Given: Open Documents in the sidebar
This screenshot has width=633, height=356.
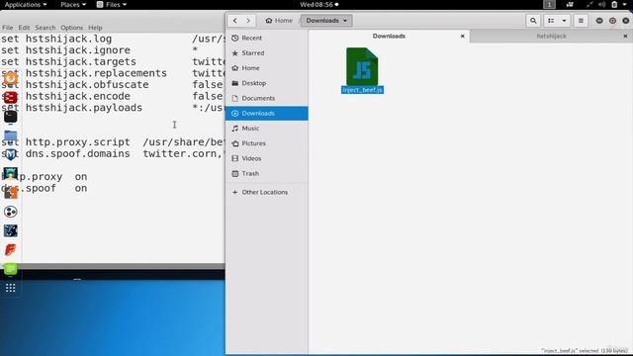Looking at the screenshot, I should 266,98.
